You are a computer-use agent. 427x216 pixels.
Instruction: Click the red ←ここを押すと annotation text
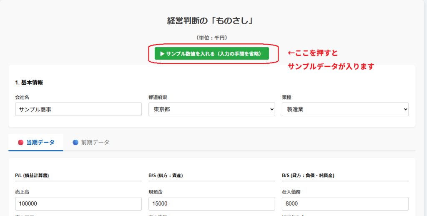(313, 54)
